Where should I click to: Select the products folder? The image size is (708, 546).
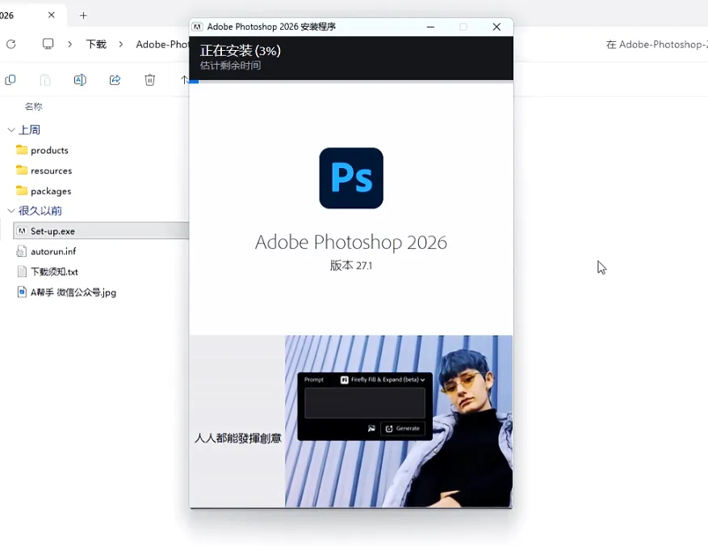point(49,150)
